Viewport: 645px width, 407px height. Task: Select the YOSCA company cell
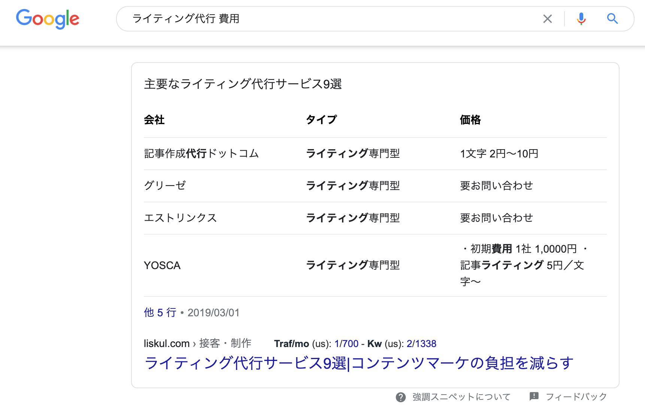[162, 266]
